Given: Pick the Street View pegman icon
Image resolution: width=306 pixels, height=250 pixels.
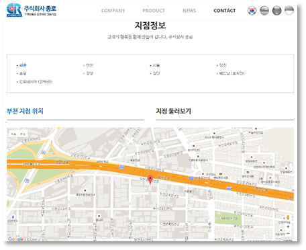Looking at the screenshot, I should [x=288, y=217].
